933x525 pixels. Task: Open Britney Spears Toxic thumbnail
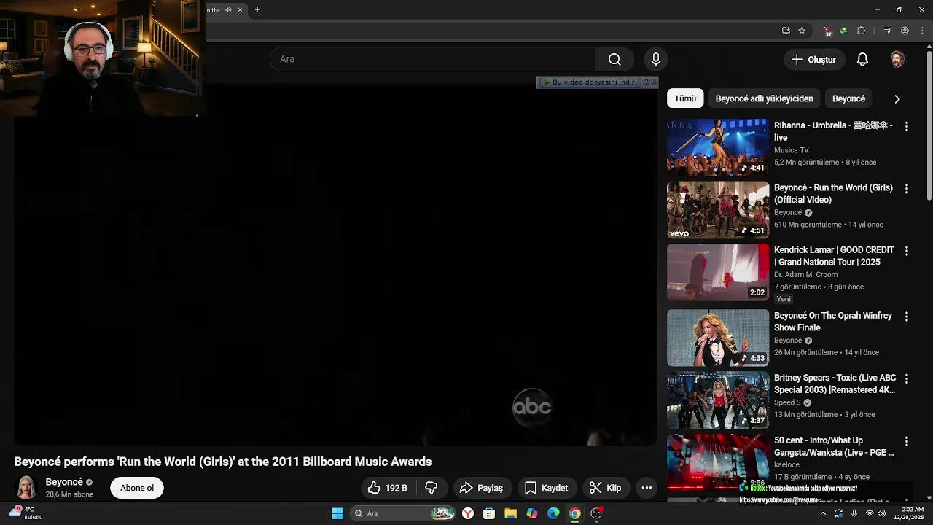point(718,400)
